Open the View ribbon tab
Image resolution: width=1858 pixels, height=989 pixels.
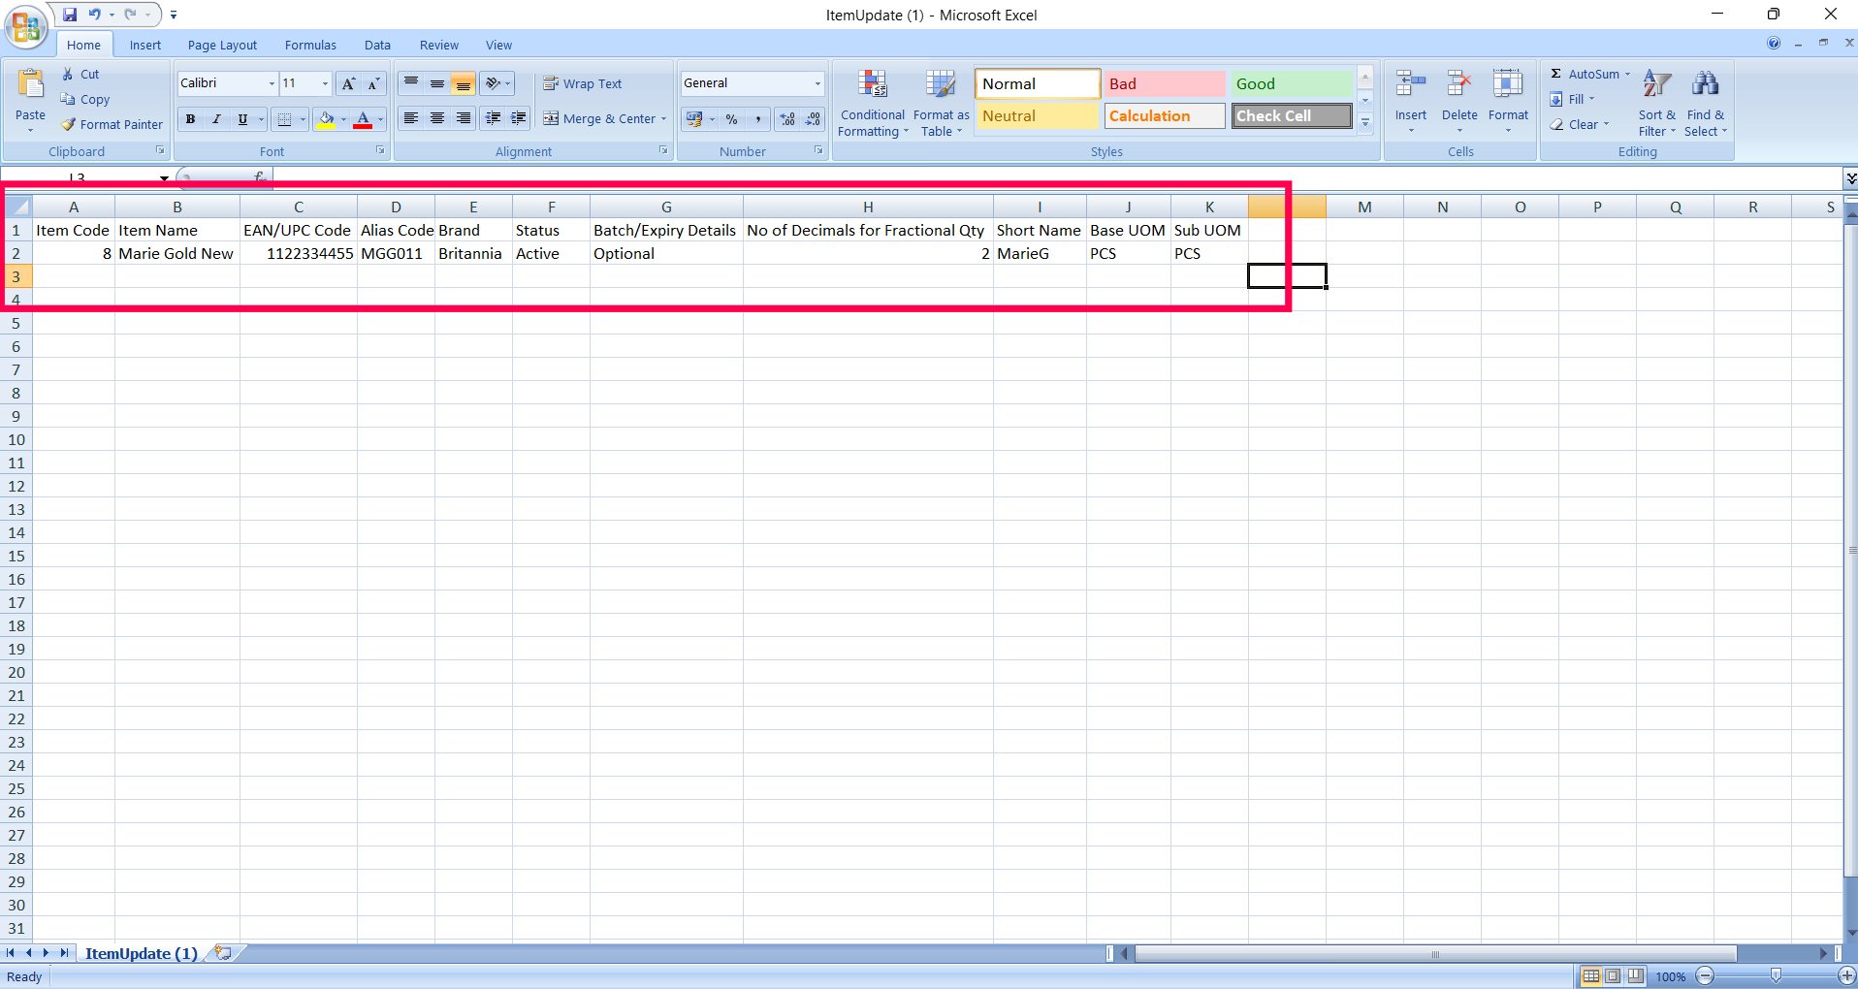click(498, 45)
